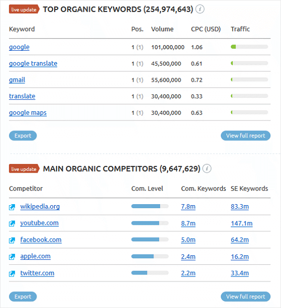The height and width of the screenshot is (308, 281).
Task: Click google maps keyword link
Action: 28,113
